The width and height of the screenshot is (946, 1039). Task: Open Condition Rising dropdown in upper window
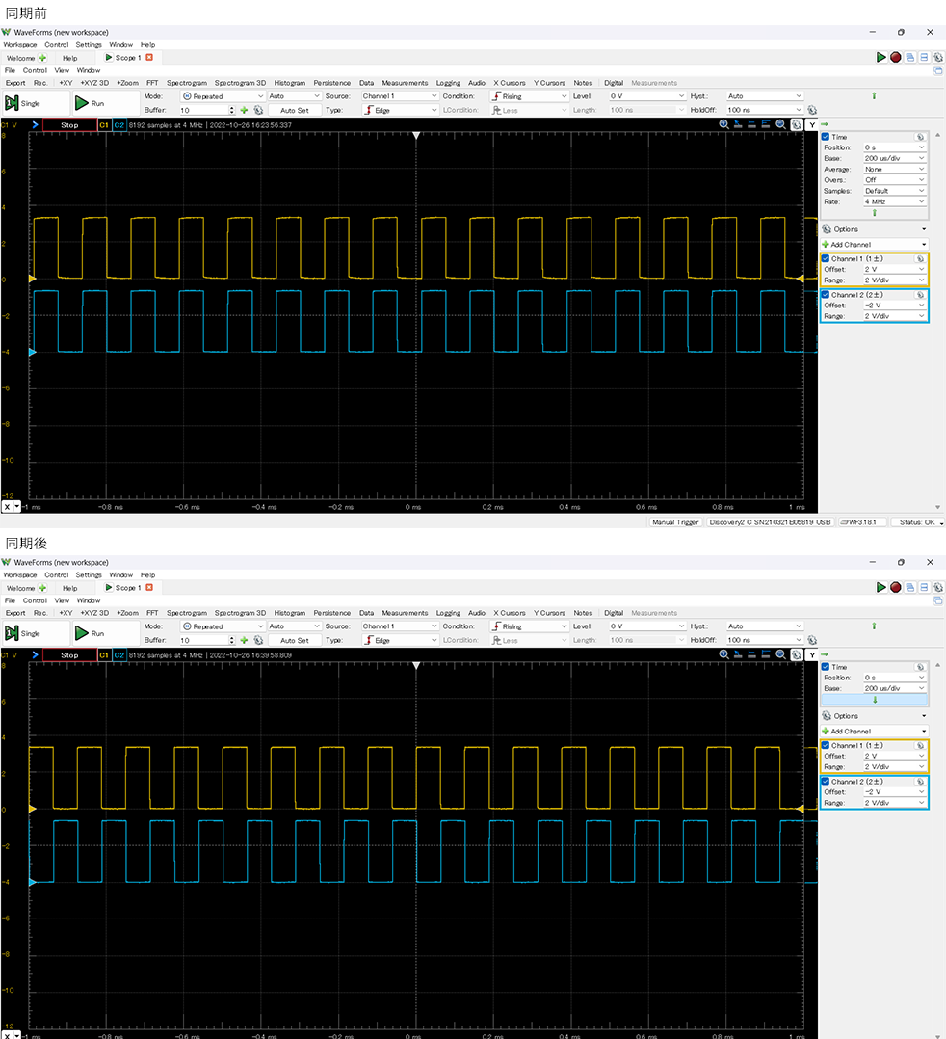529,96
